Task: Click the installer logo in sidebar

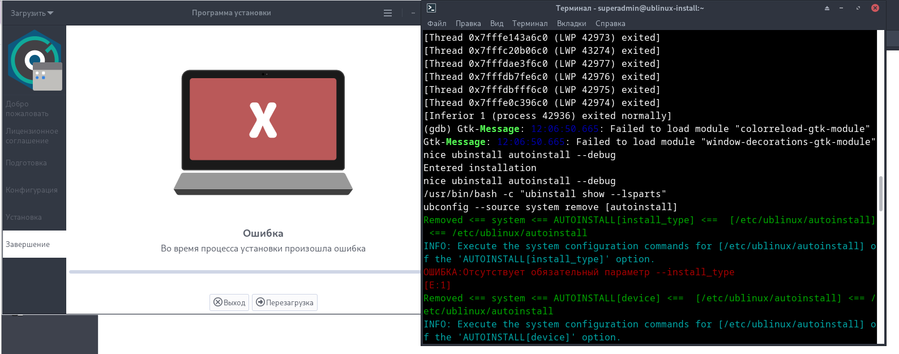Action: (x=35, y=61)
